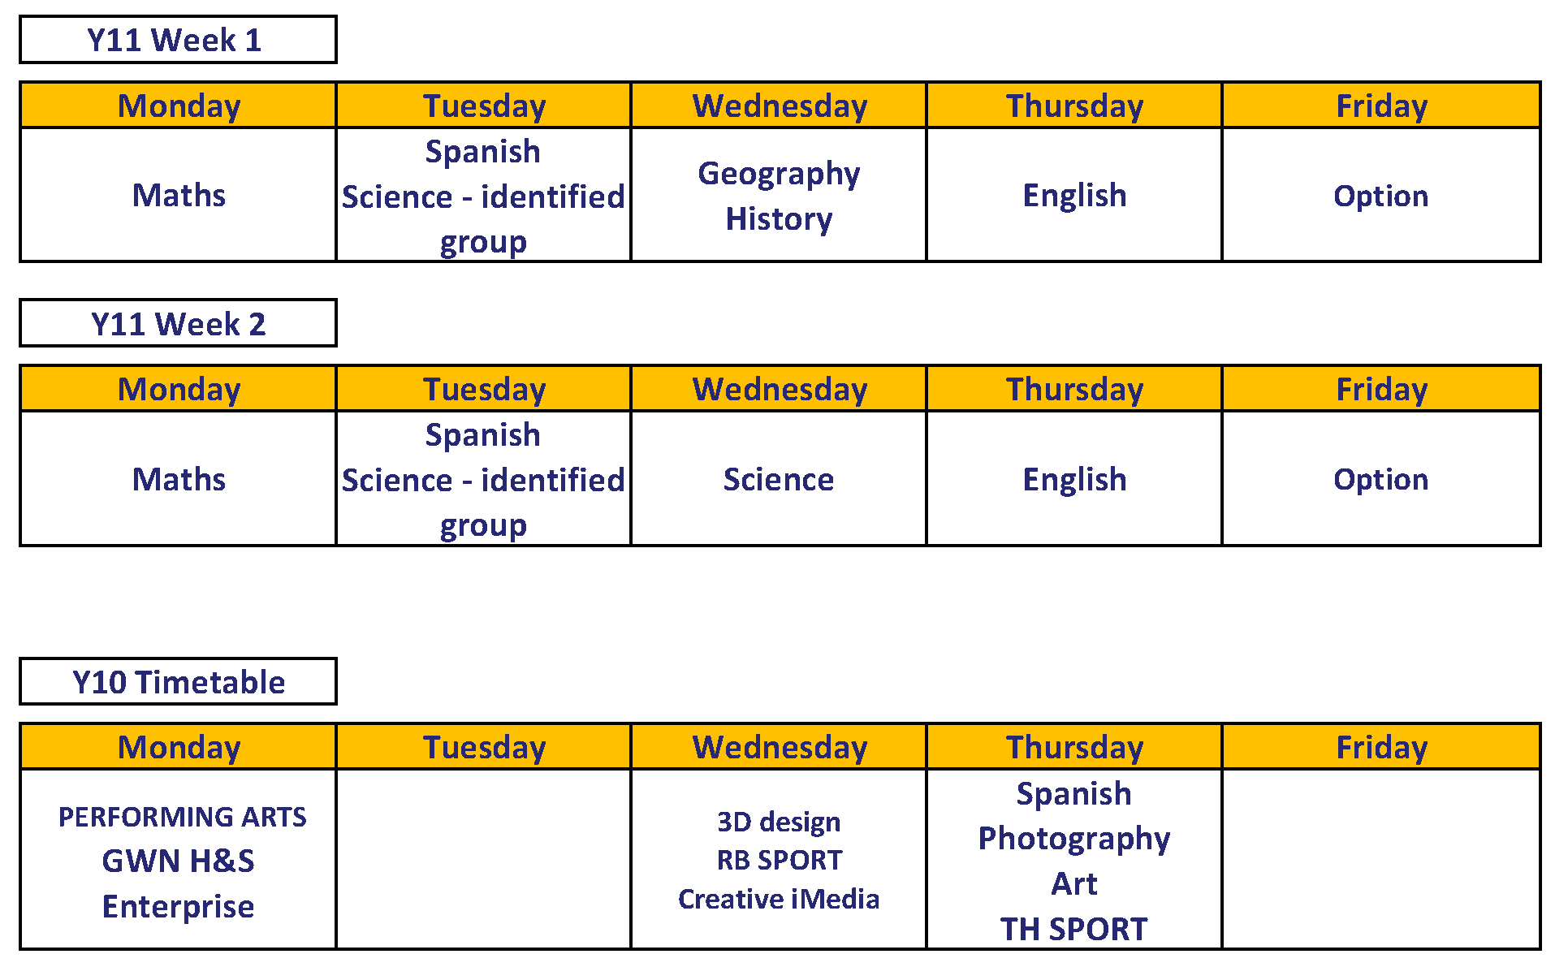1568x967 pixels.
Task: Select Thursday header in Y11 Week 2 table
Action: [1073, 389]
